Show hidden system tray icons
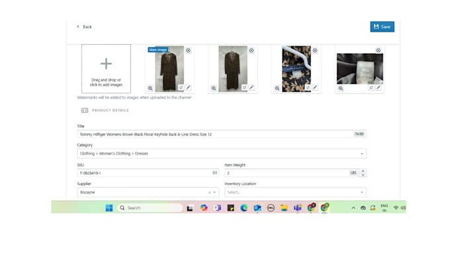Screen dimensions: 450x253 pos(353,208)
